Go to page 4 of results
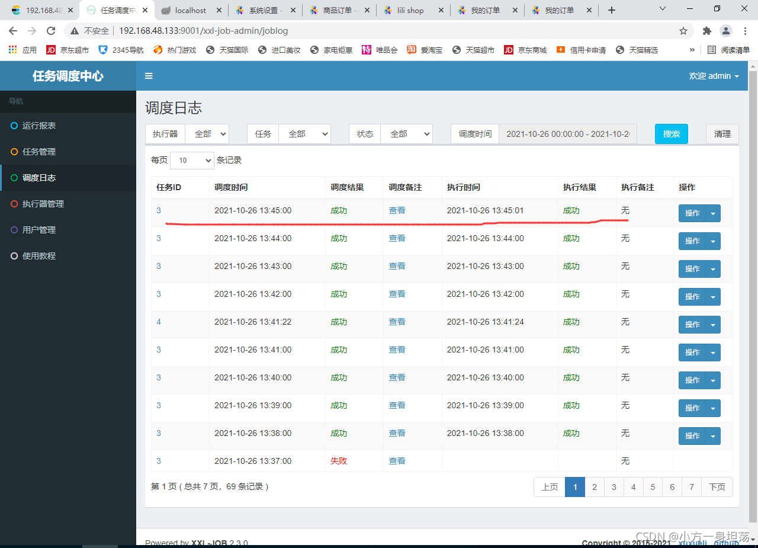Screen dimensions: 758x548 pos(633,487)
